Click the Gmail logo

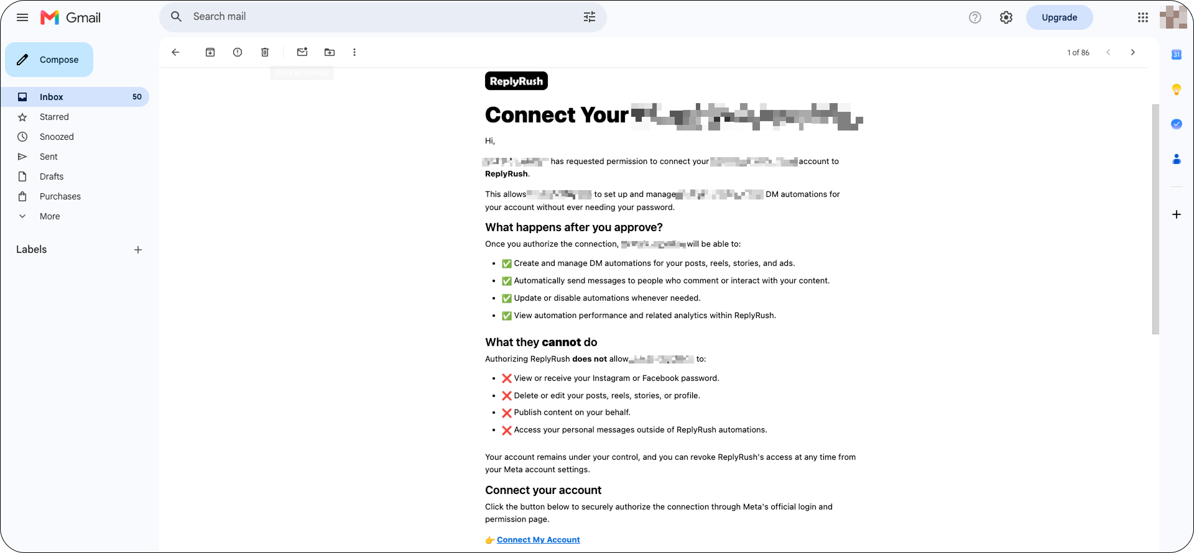click(x=70, y=17)
